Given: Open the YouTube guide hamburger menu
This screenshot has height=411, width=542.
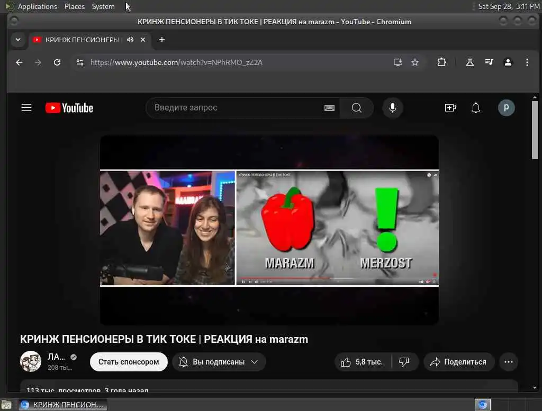Looking at the screenshot, I should (x=26, y=108).
